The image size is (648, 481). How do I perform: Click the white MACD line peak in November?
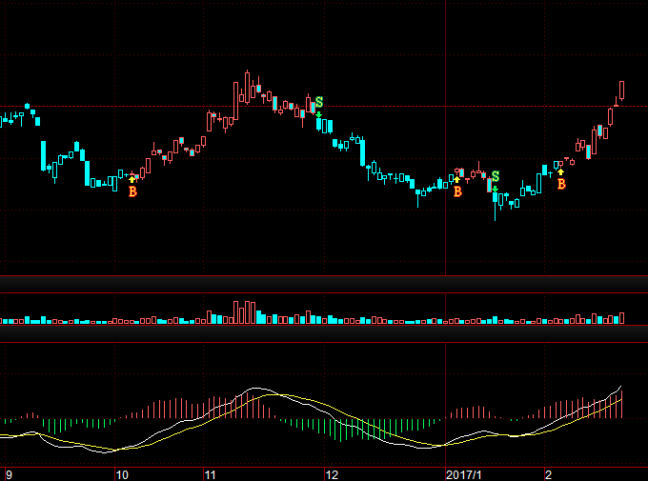click(256, 388)
